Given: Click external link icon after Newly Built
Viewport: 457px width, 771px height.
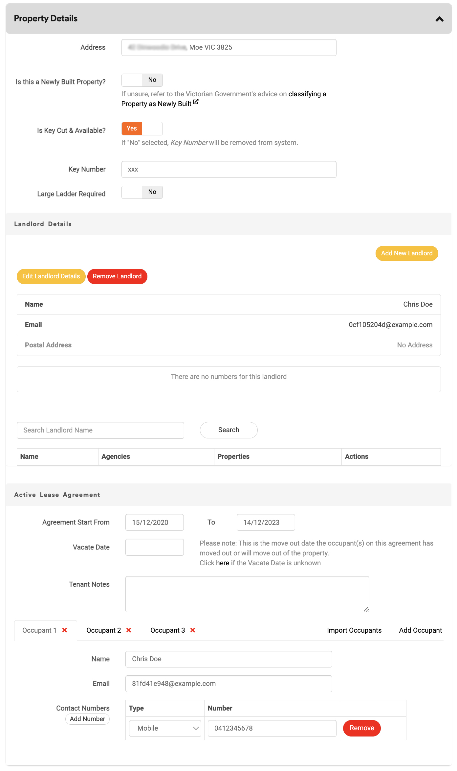Looking at the screenshot, I should (196, 102).
